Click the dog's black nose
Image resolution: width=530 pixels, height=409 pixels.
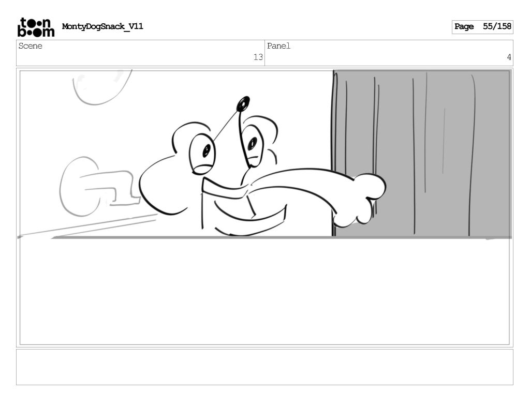243,104
